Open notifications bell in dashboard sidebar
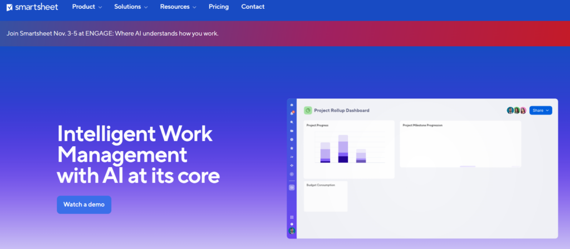The height and width of the screenshot is (249, 570). click(x=292, y=113)
